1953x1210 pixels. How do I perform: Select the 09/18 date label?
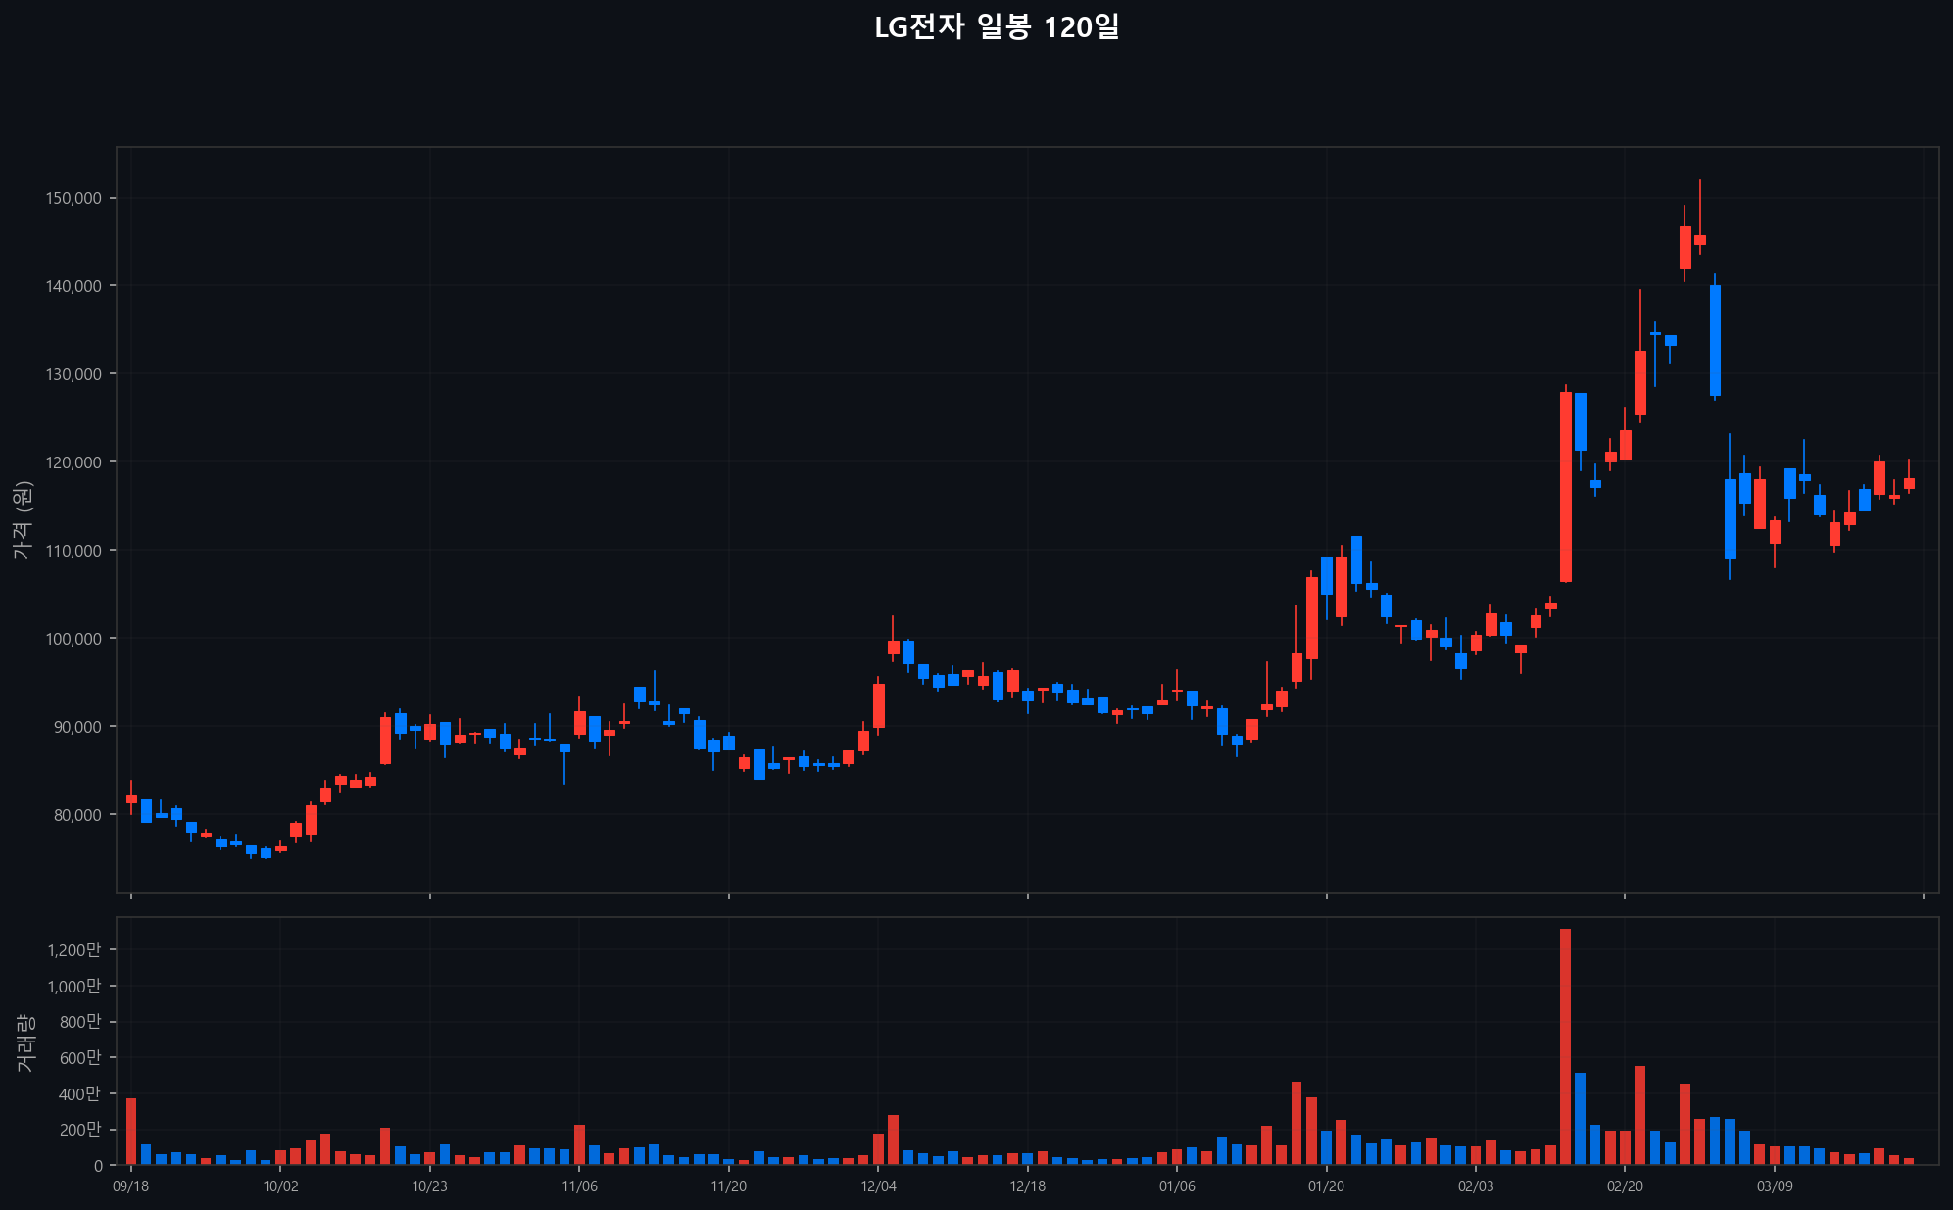(131, 1186)
